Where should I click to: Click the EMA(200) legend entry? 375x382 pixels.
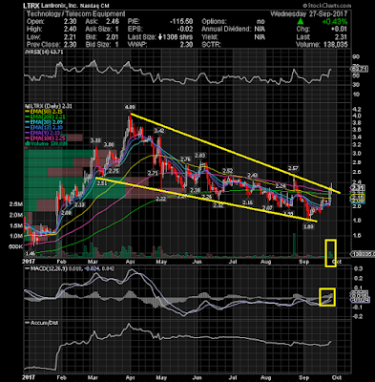[46, 117]
